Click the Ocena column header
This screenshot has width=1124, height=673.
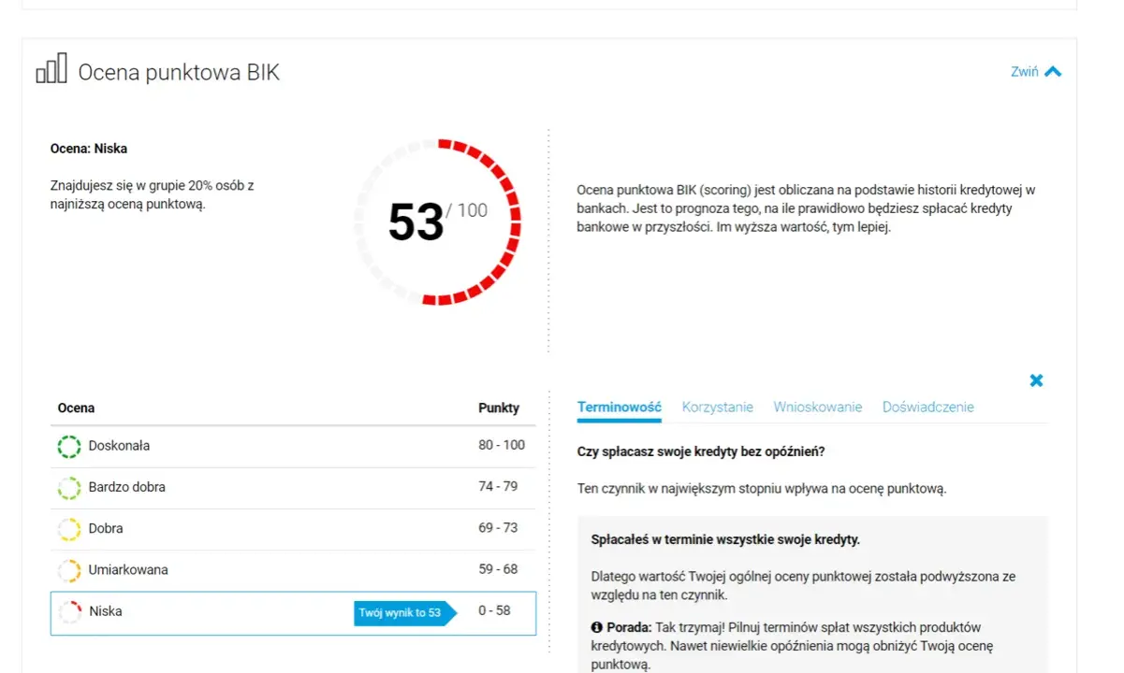pyautogui.click(x=76, y=408)
